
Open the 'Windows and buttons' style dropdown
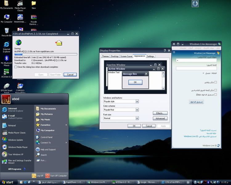coord(137,101)
